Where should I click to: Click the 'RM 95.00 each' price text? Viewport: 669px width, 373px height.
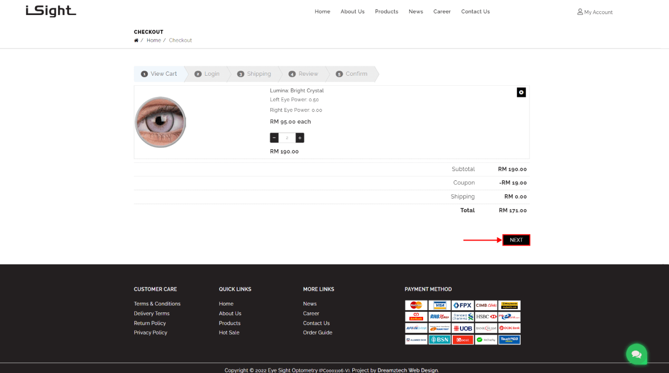pyautogui.click(x=290, y=121)
